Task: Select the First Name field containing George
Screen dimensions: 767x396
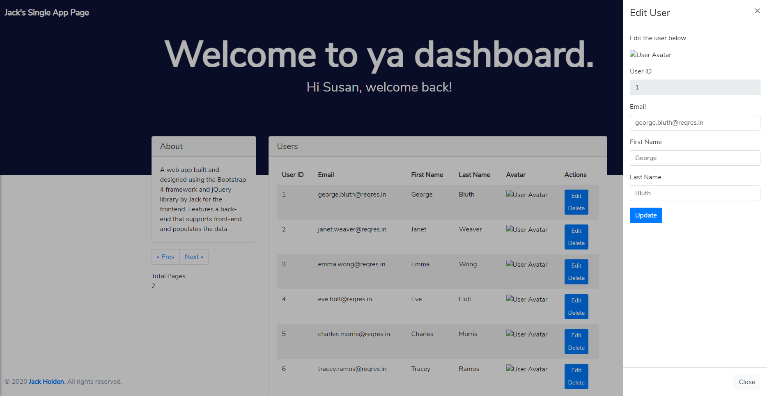Action: tap(695, 158)
